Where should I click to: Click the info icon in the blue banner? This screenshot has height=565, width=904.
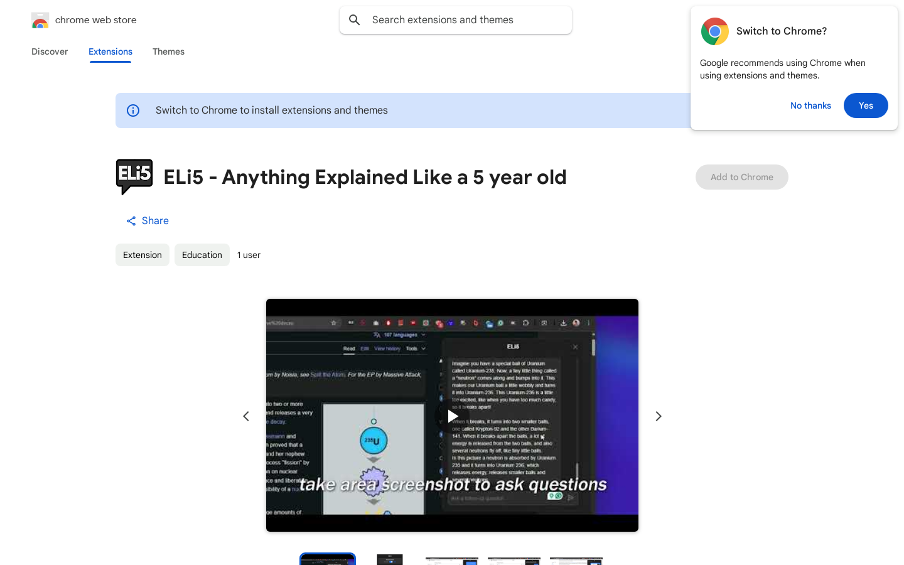[133, 110]
